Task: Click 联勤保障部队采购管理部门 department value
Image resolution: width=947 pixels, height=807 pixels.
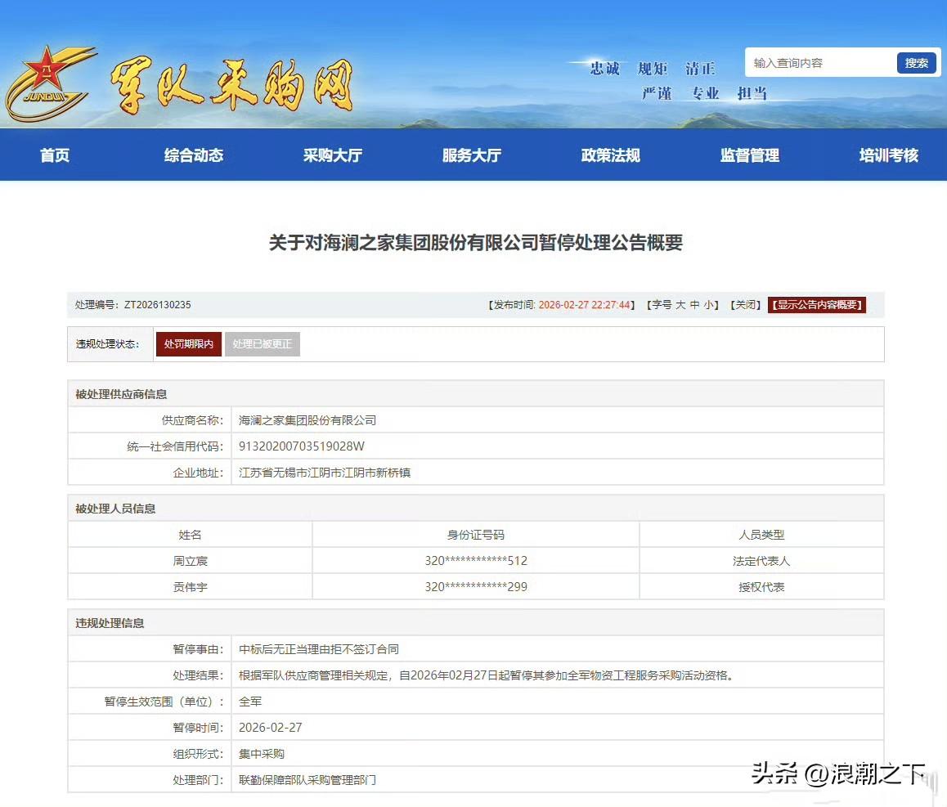Action: pyautogui.click(x=307, y=780)
